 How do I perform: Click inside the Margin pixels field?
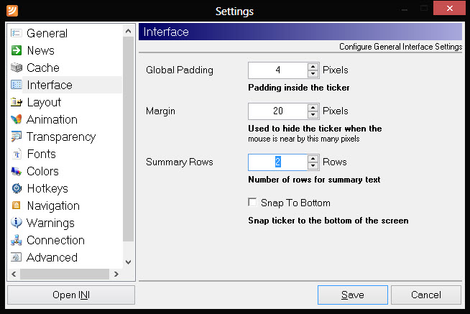coord(278,111)
